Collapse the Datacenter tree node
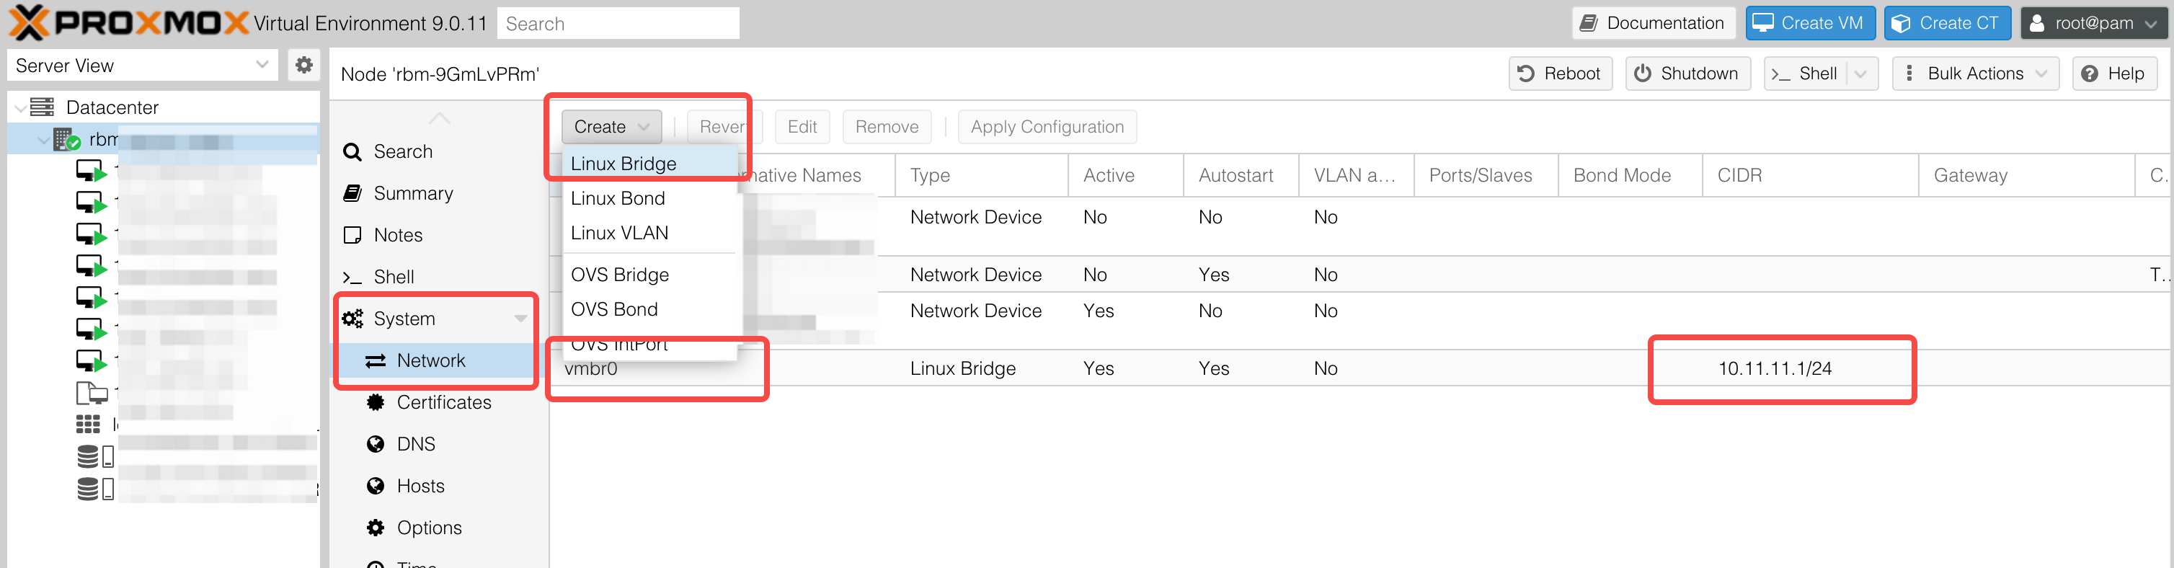The image size is (2174, 568). [x=19, y=108]
